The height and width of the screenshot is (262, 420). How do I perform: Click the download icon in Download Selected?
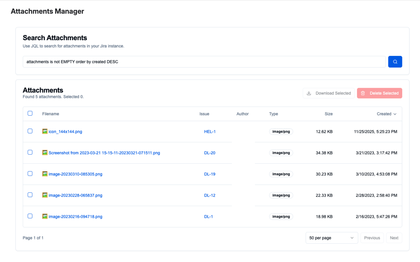[309, 93]
